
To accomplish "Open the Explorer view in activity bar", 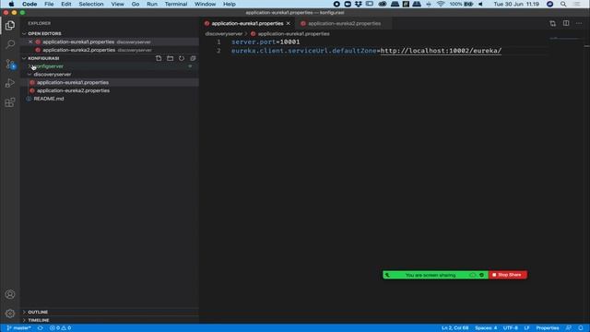I will [10, 25].
